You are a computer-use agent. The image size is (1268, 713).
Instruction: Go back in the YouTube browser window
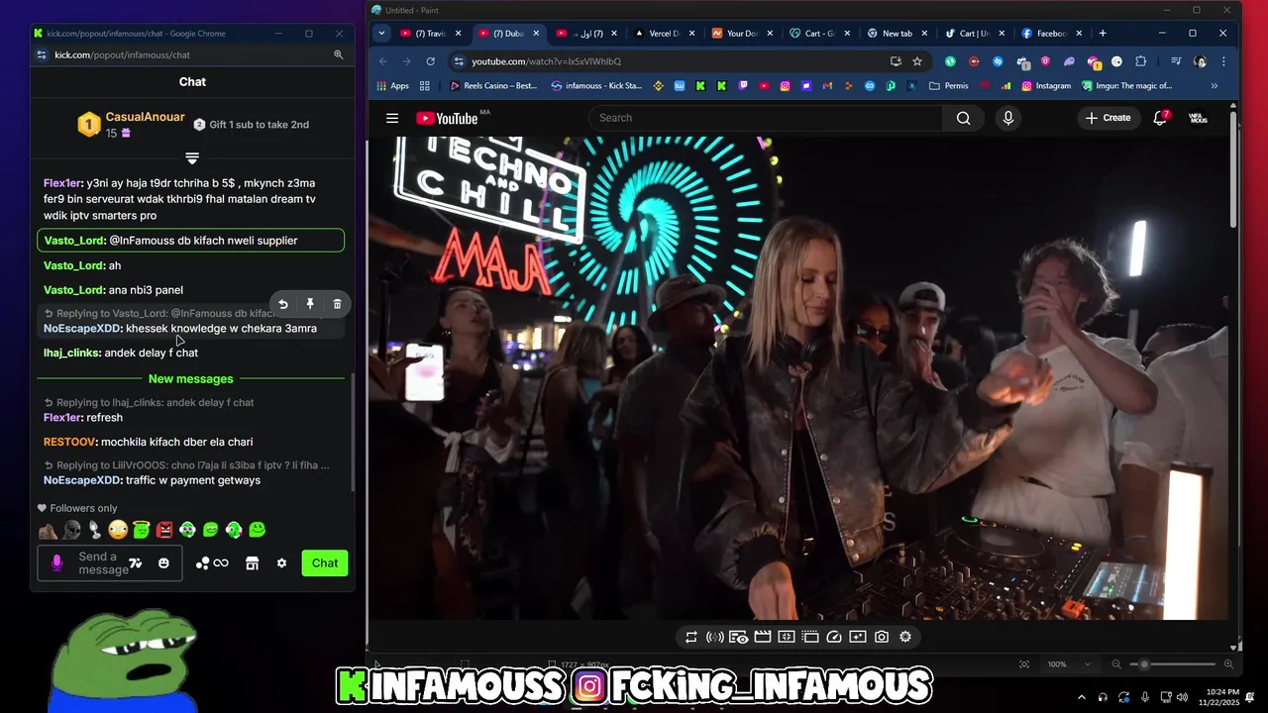(x=383, y=61)
